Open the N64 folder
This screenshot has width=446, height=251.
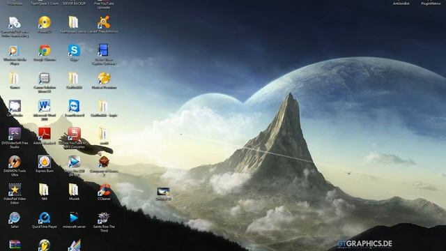pyautogui.click(x=44, y=190)
